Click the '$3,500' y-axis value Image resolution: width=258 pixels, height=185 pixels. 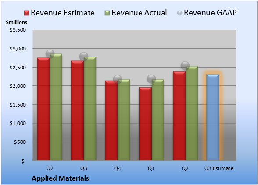pos(18,30)
